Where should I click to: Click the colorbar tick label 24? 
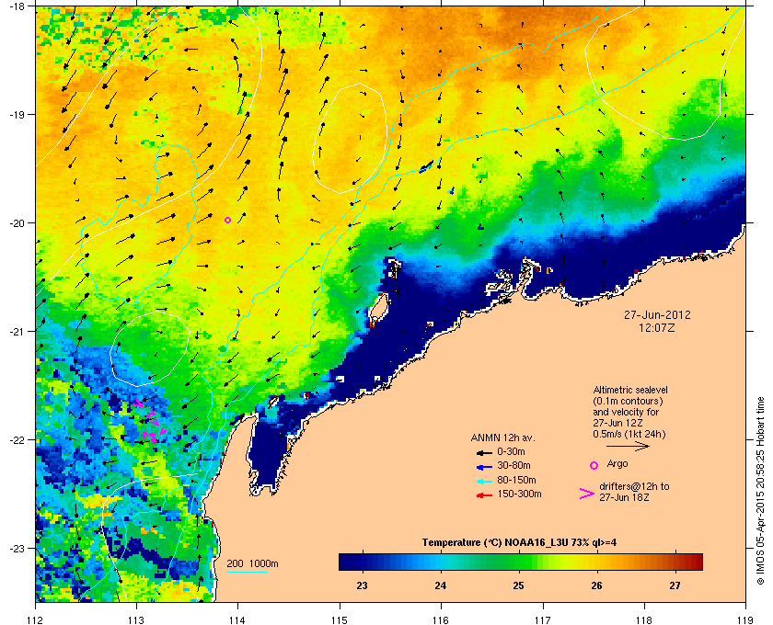coord(440,585)
